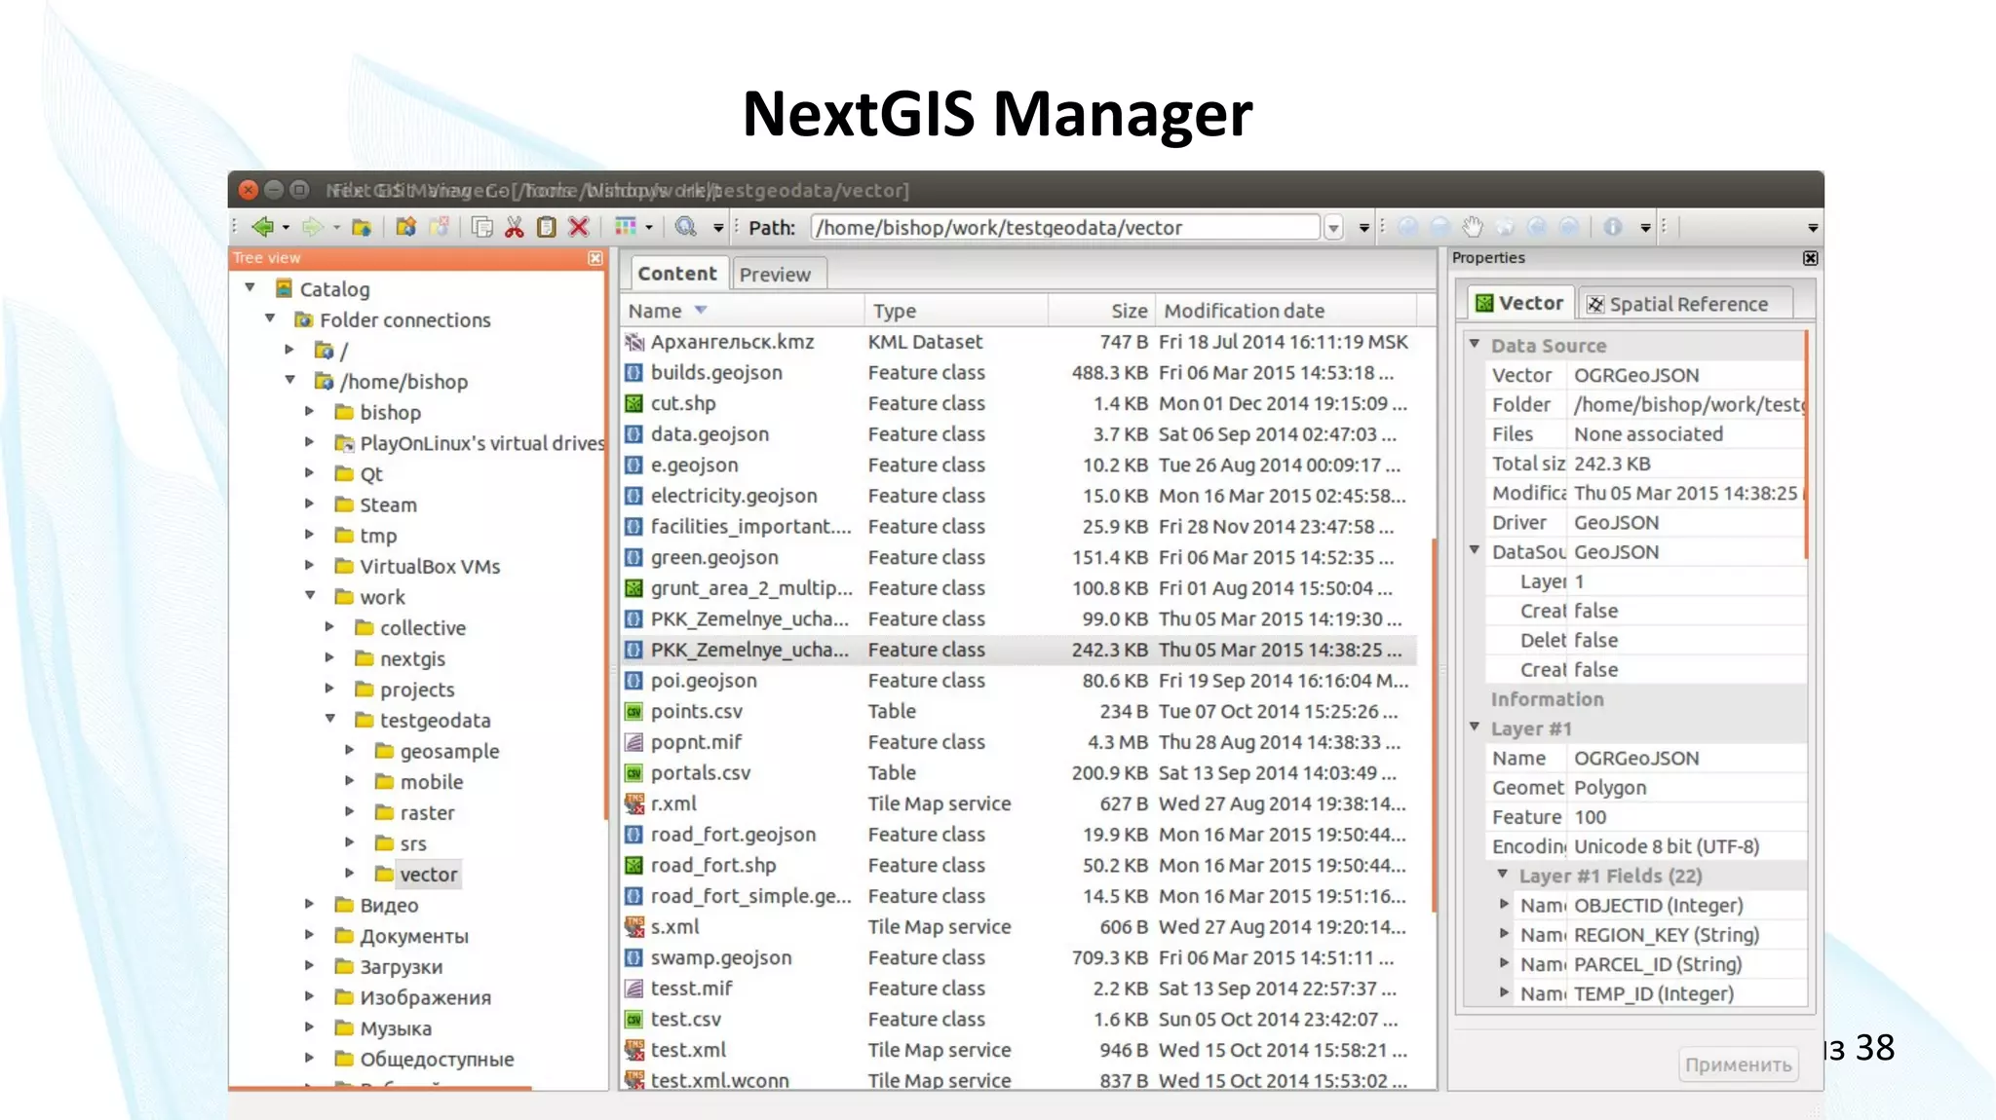Select electricity.geojson in the file list
The image size is (1996, 1120).
tap(1018, 496)
